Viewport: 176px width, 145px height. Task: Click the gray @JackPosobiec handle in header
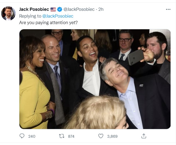pyautogui.click(x=79, y=9)
